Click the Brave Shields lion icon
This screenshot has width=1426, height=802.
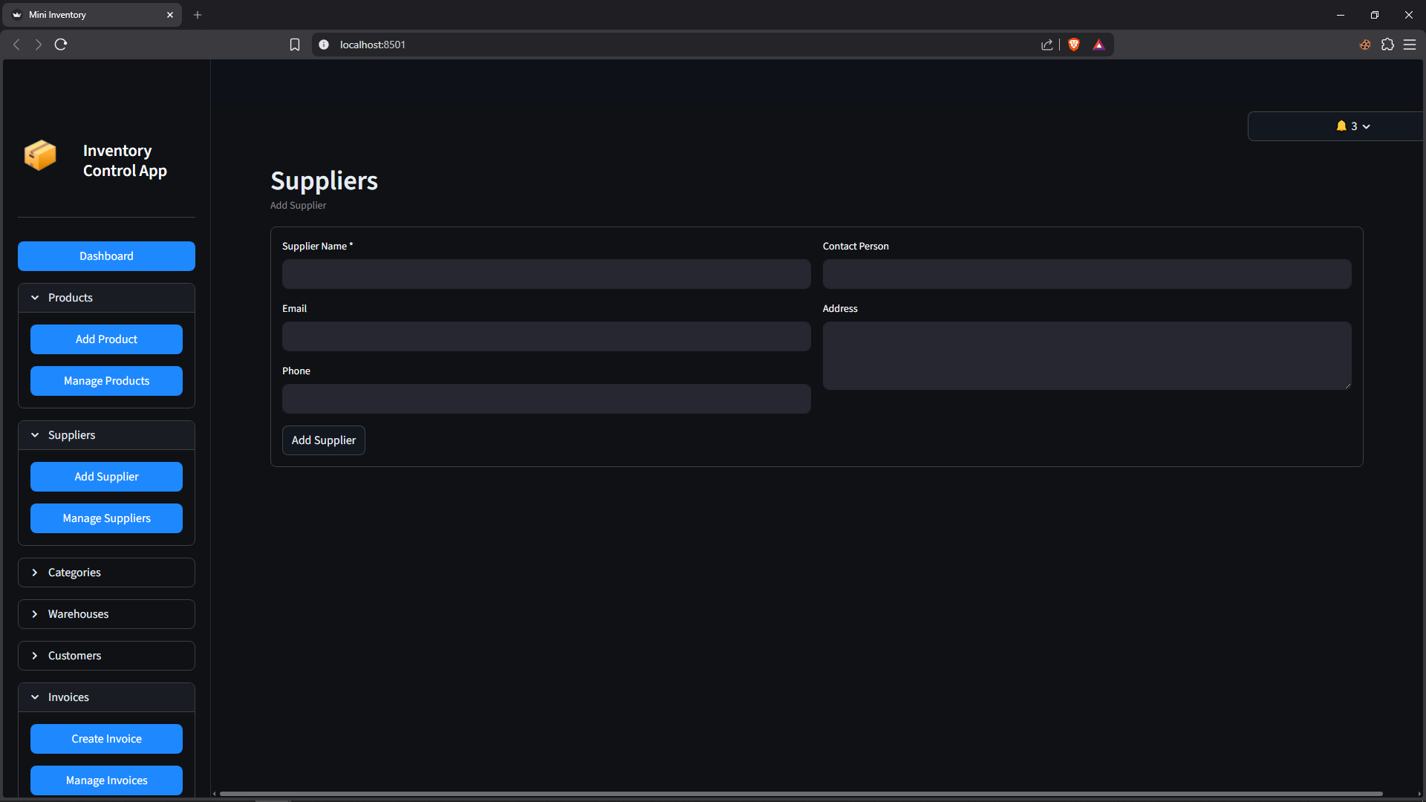coord(1073,45)
